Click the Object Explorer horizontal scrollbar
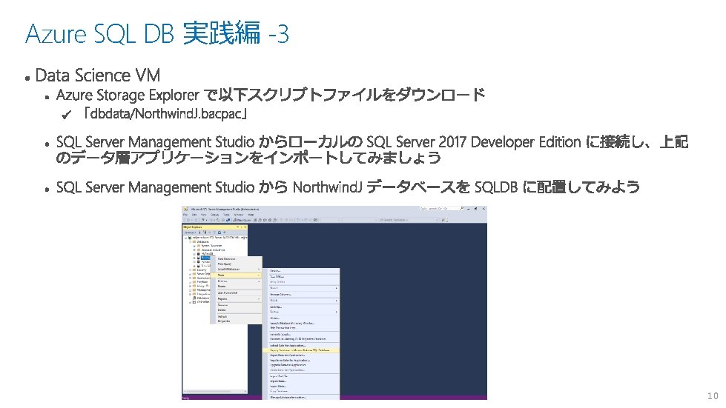This screenshot has width=726, height=408. coord(215,392)
